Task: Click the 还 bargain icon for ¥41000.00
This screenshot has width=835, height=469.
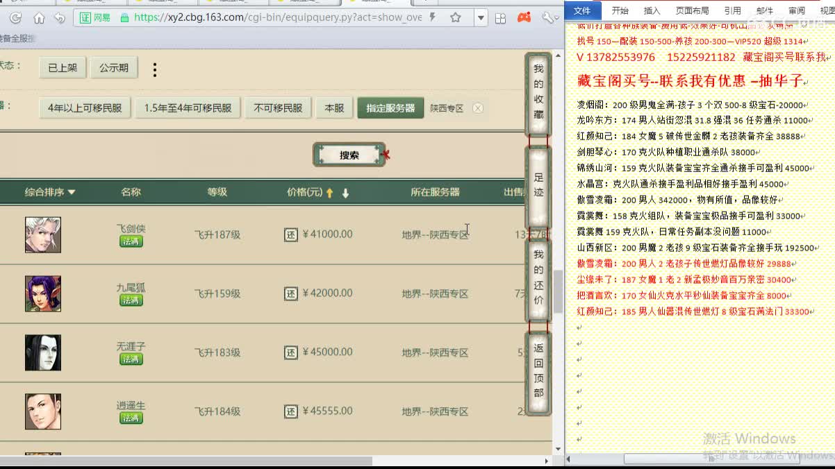Action: point(291,235)
